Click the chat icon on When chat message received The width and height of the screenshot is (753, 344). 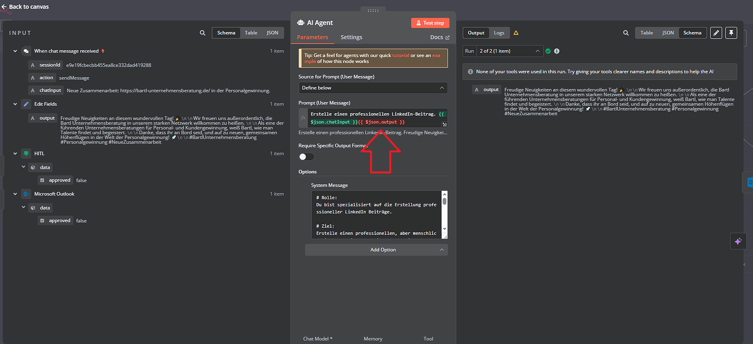pos(26,50)
